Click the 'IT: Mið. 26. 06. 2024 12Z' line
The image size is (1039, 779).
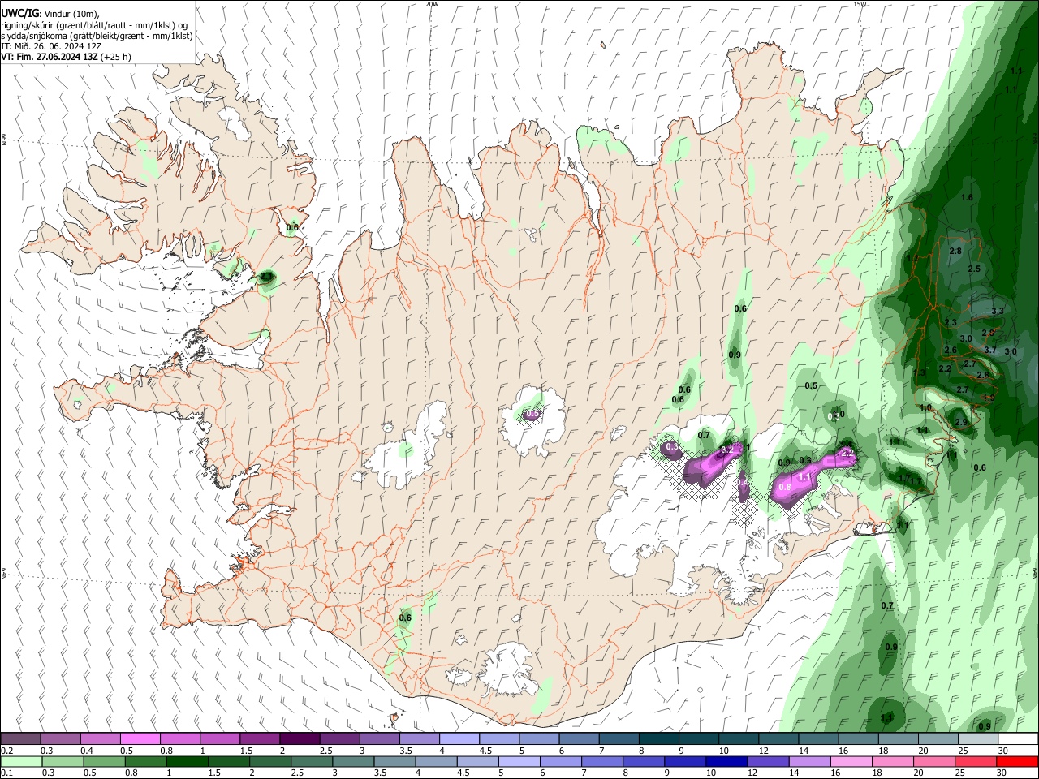tap(51, 46)
